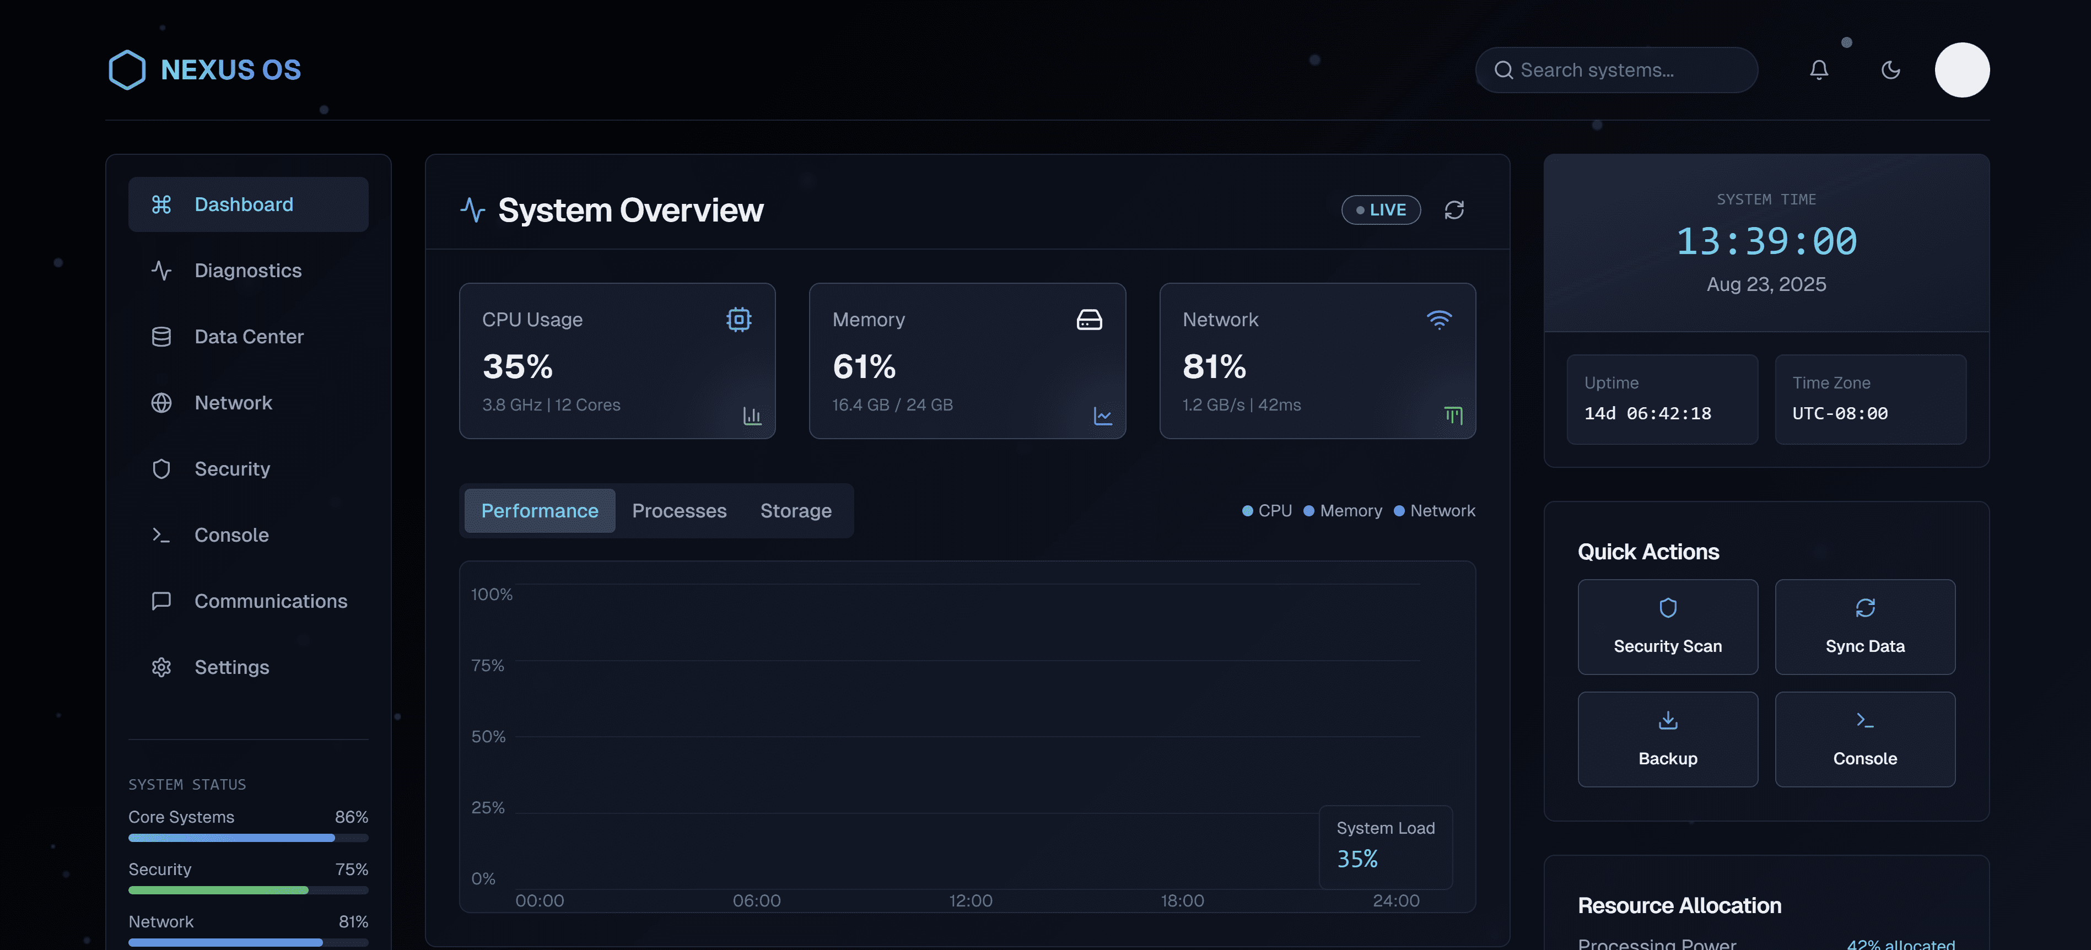The height and width of the screenshot is (950, 2091).
Task: Click the notification bell icon
Action: pyautogui.click(x=1818, y=70)
